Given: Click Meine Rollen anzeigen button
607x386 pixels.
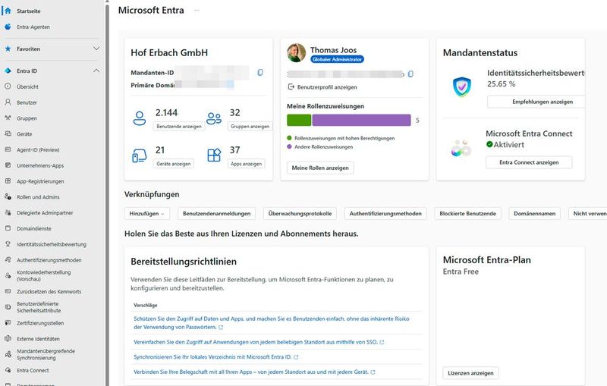Looking at the screenshot, I should click(320, 168).
